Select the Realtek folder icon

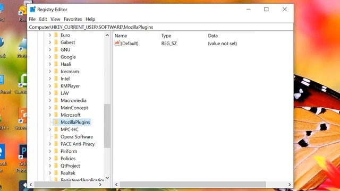click(56, 173)
